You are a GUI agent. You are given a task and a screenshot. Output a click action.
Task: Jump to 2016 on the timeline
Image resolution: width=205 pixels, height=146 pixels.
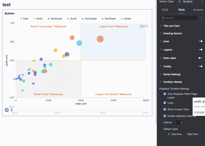pos(146,113)
